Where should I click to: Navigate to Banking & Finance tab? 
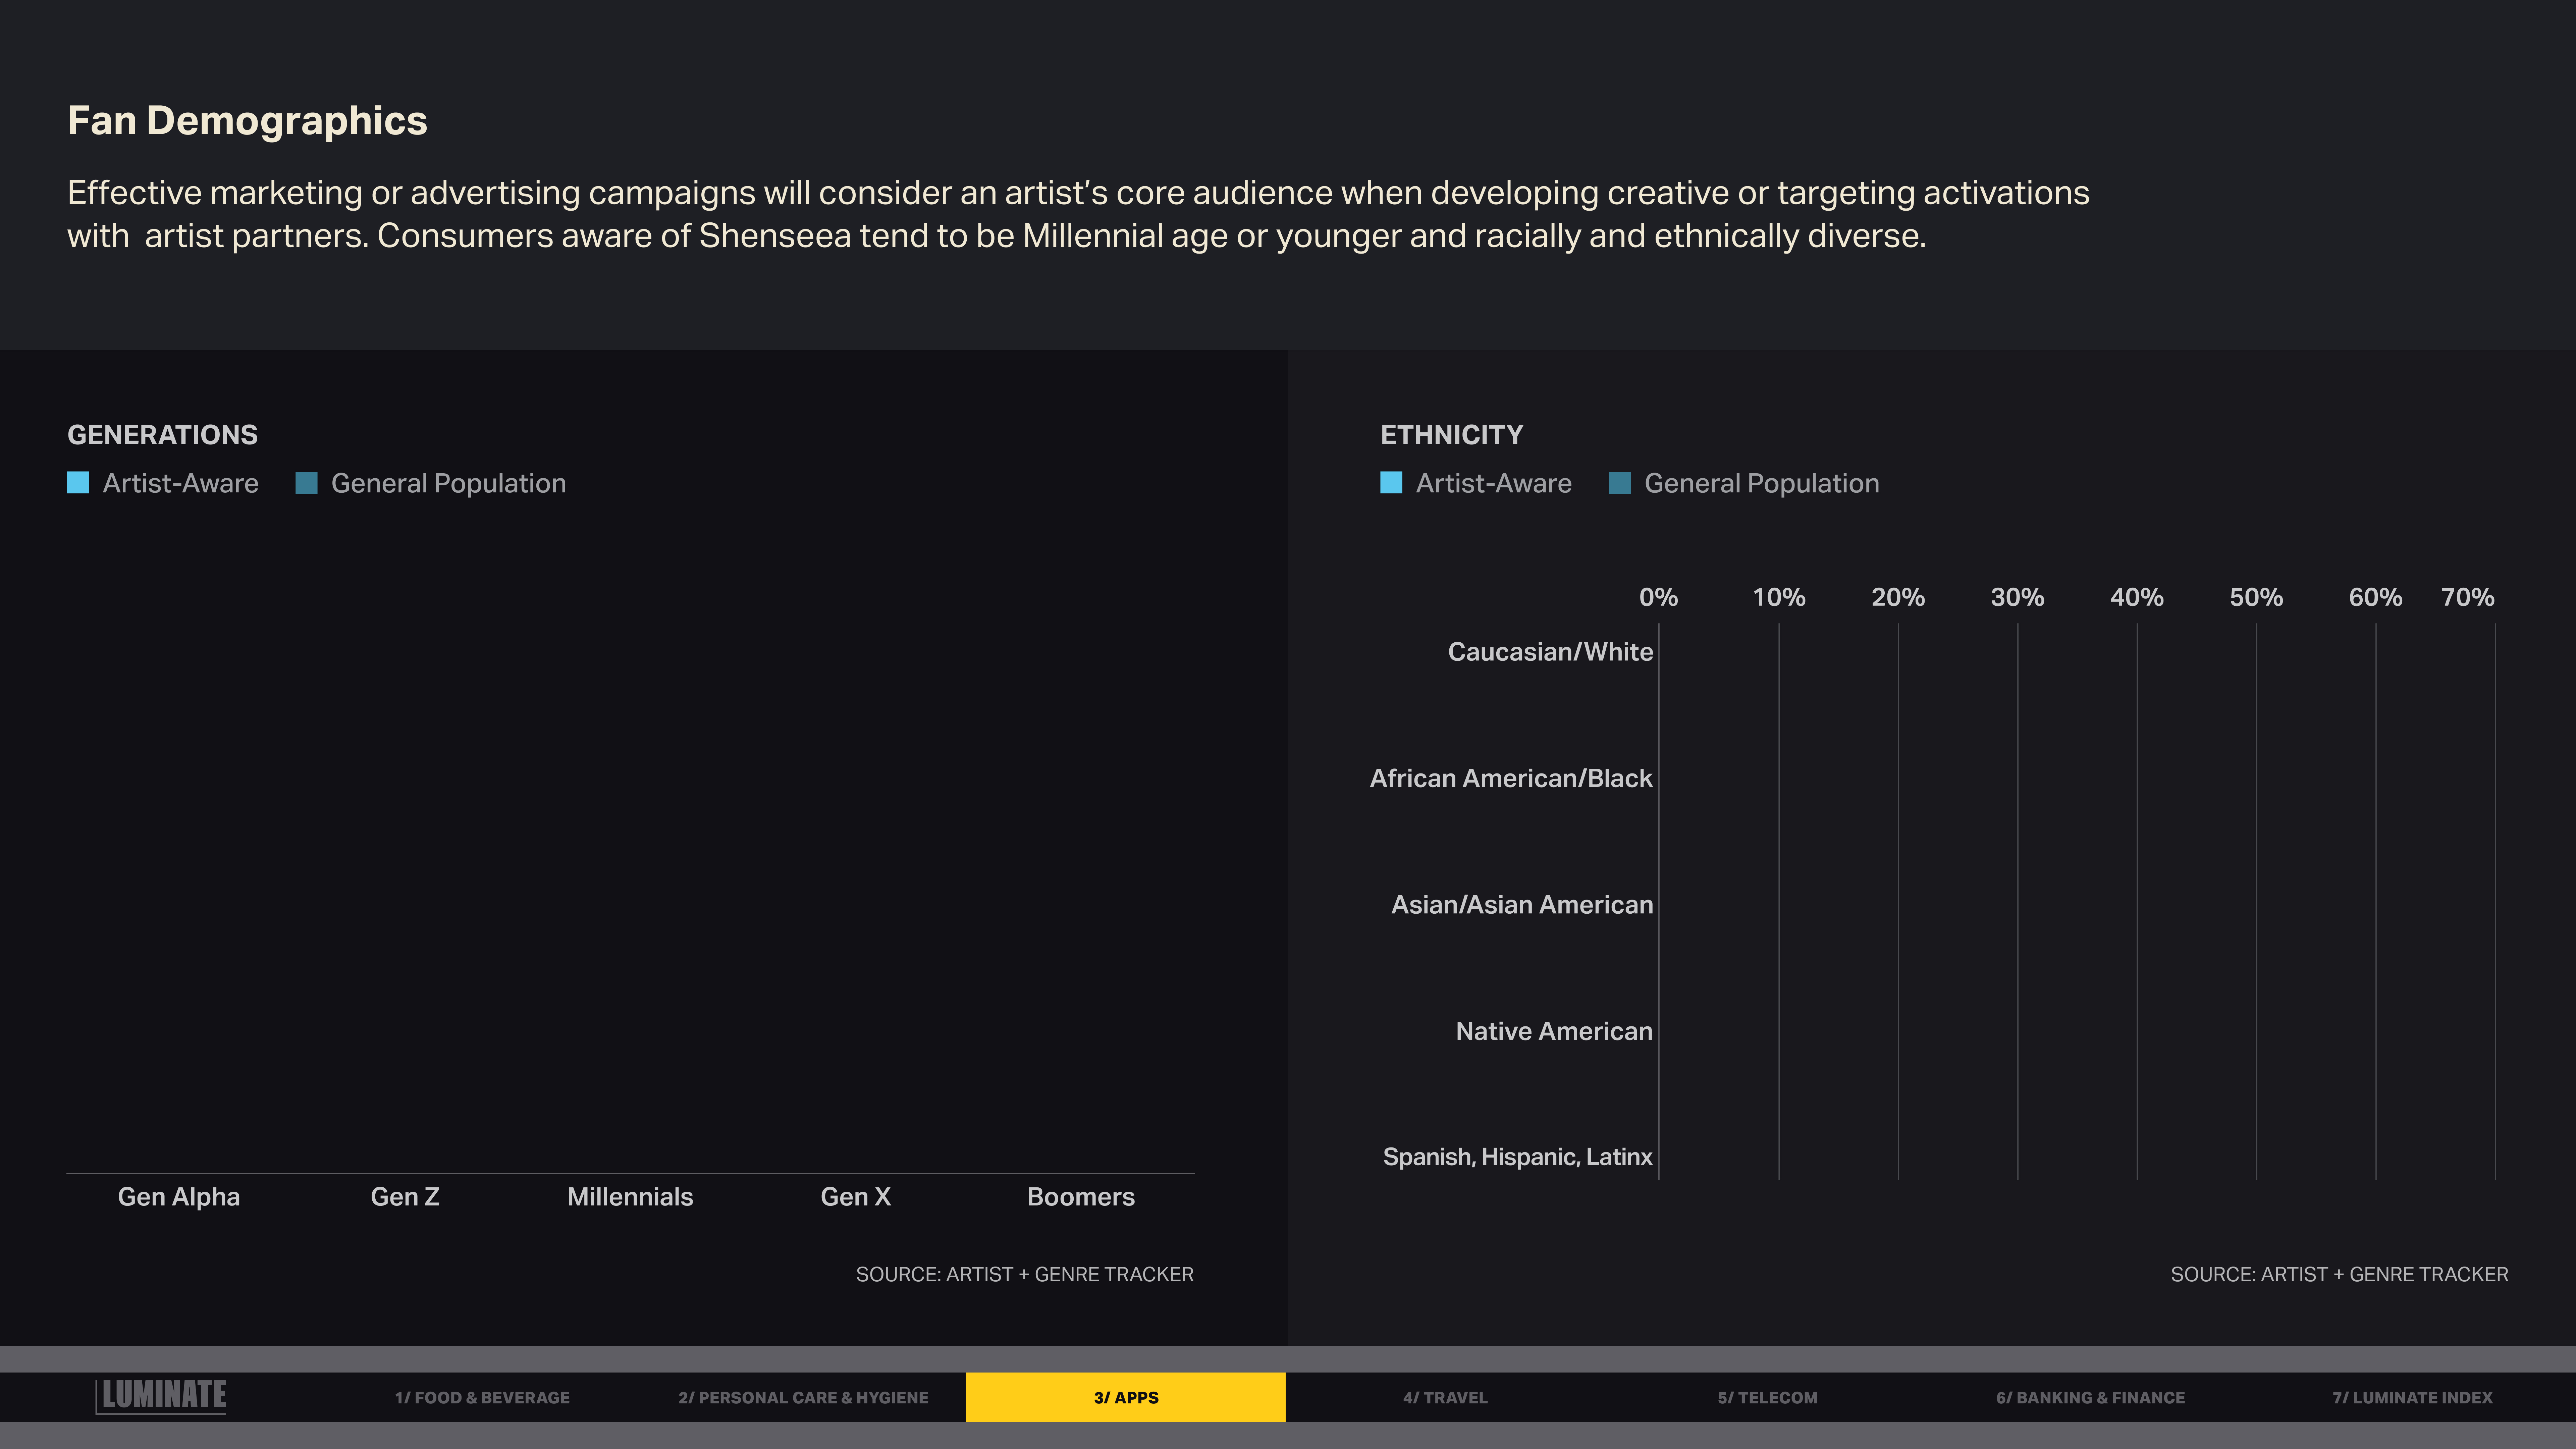[2090, 1397]
